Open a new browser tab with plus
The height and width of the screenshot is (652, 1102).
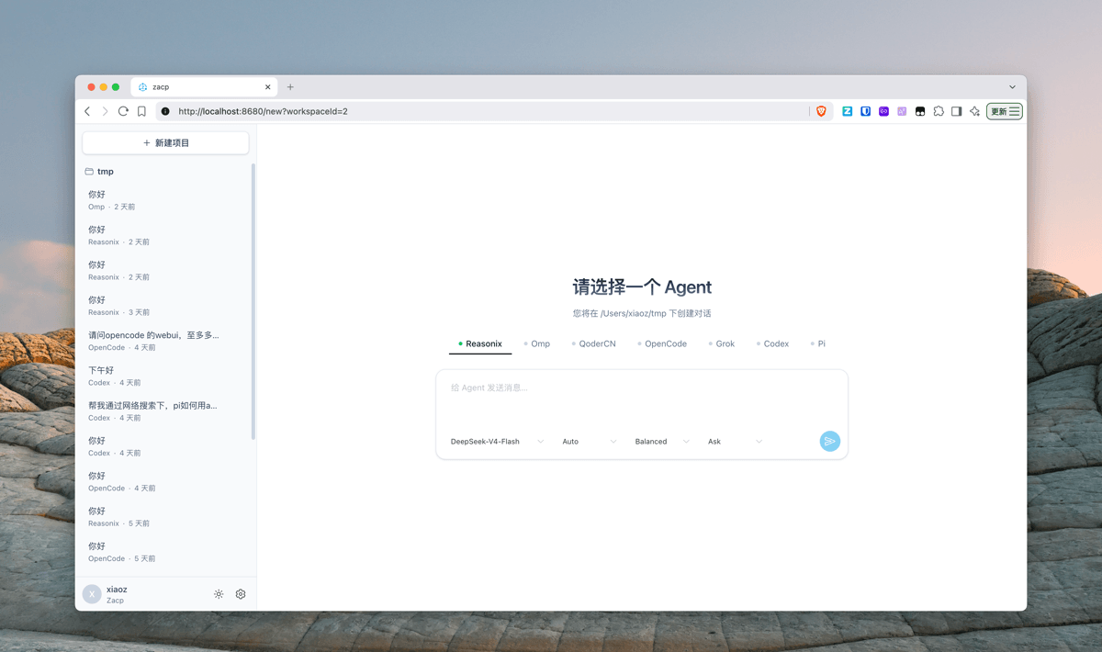(x=290, y=87)
